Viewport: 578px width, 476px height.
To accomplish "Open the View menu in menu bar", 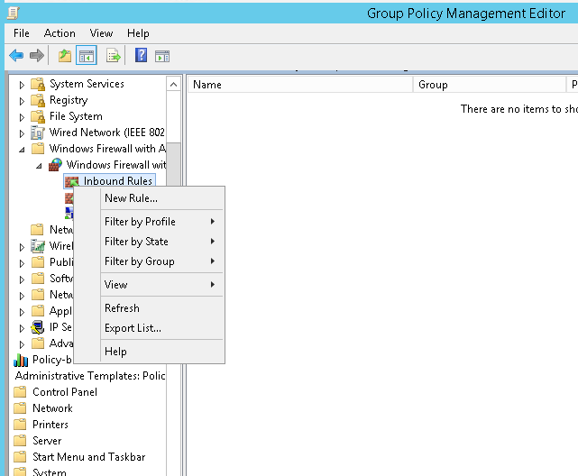I will 101,33.
